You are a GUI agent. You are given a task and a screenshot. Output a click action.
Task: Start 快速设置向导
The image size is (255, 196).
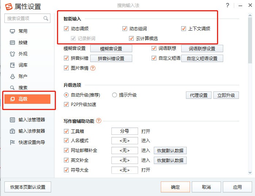27,142
